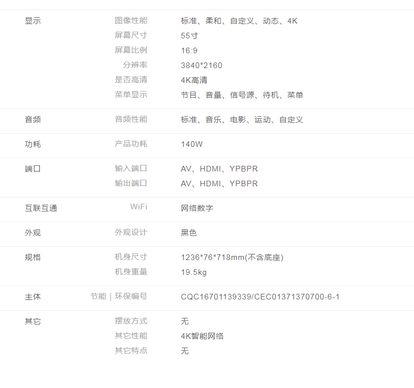Click the 3840*2160 resolution value
This screenshot has height=388, width=414.
pos(202,66)
